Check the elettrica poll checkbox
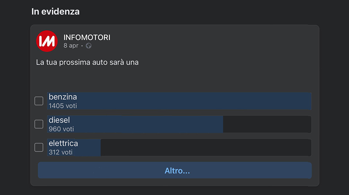 pyautogui.click(x=39, y=147)
